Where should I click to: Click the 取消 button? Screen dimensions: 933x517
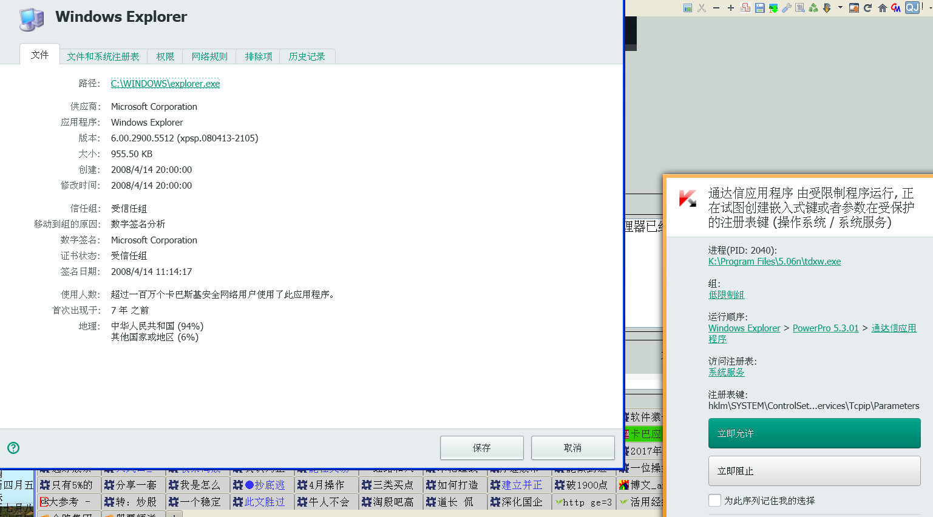pyautogui.click(x=573, y=448)
